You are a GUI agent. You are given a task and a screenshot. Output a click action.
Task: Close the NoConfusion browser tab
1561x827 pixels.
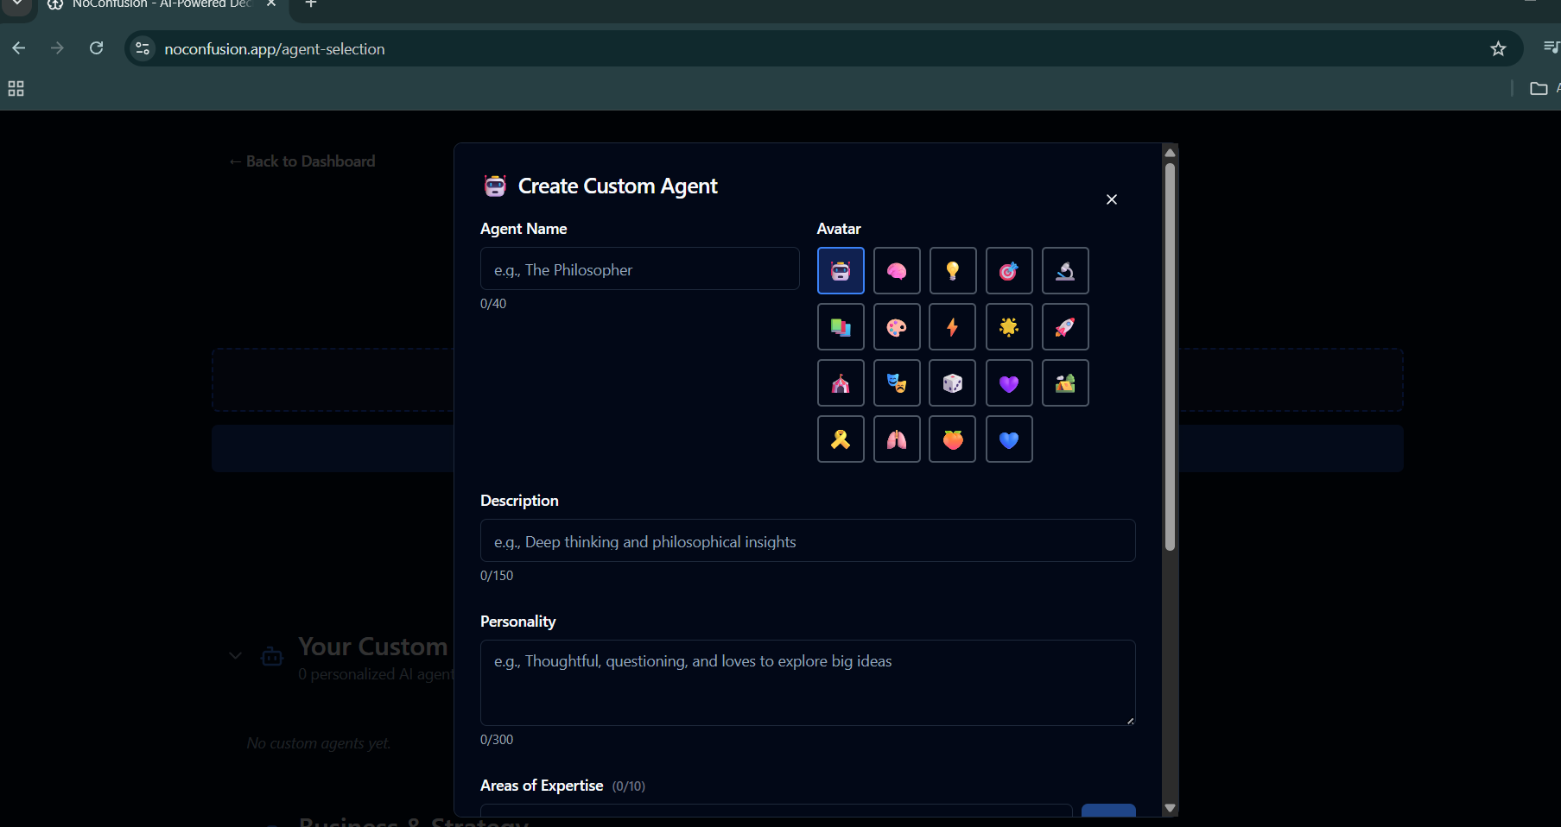271,4
